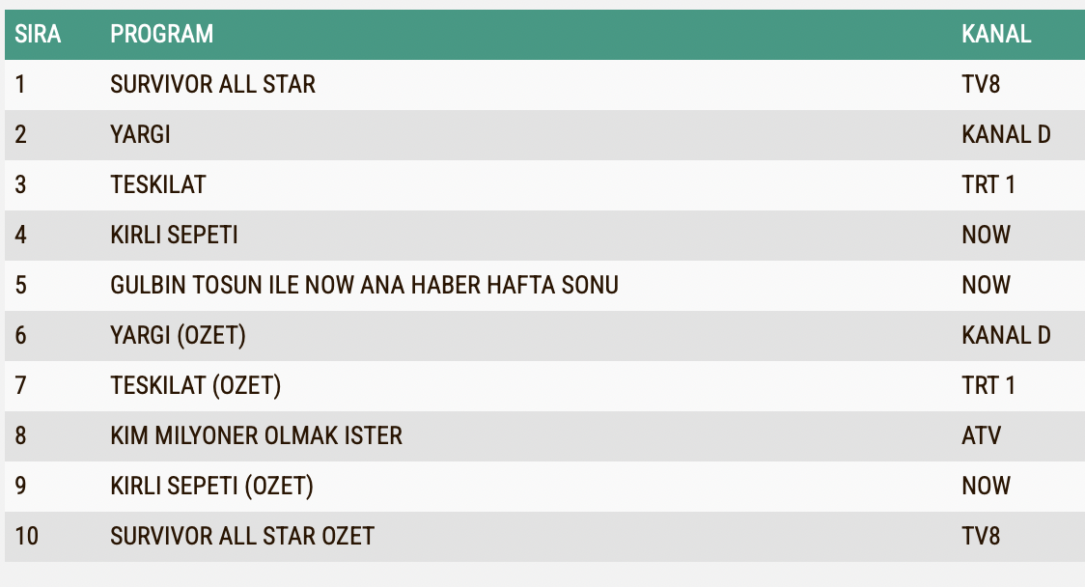Select the KIRLI SEPETI (OZET) entry
Image resolution: width=1085 pixels, height=587 pixels.
[211, 486]
